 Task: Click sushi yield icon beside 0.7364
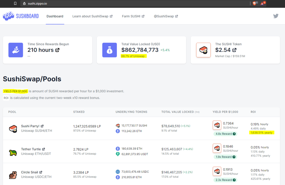(217, 125)
